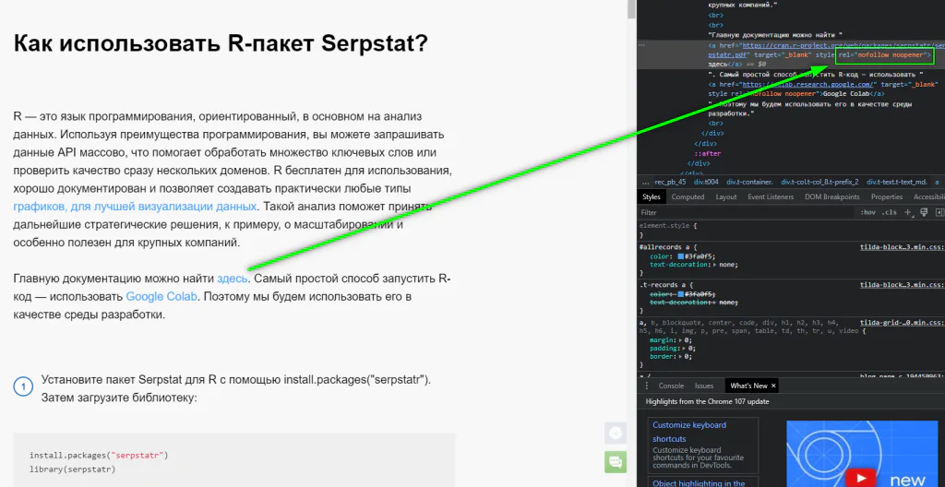The height and width of the screenshot is (487, 945).
Task: Select rec_pb_45 in the DOM breadcrumbs
Action: tap(671, 182)
